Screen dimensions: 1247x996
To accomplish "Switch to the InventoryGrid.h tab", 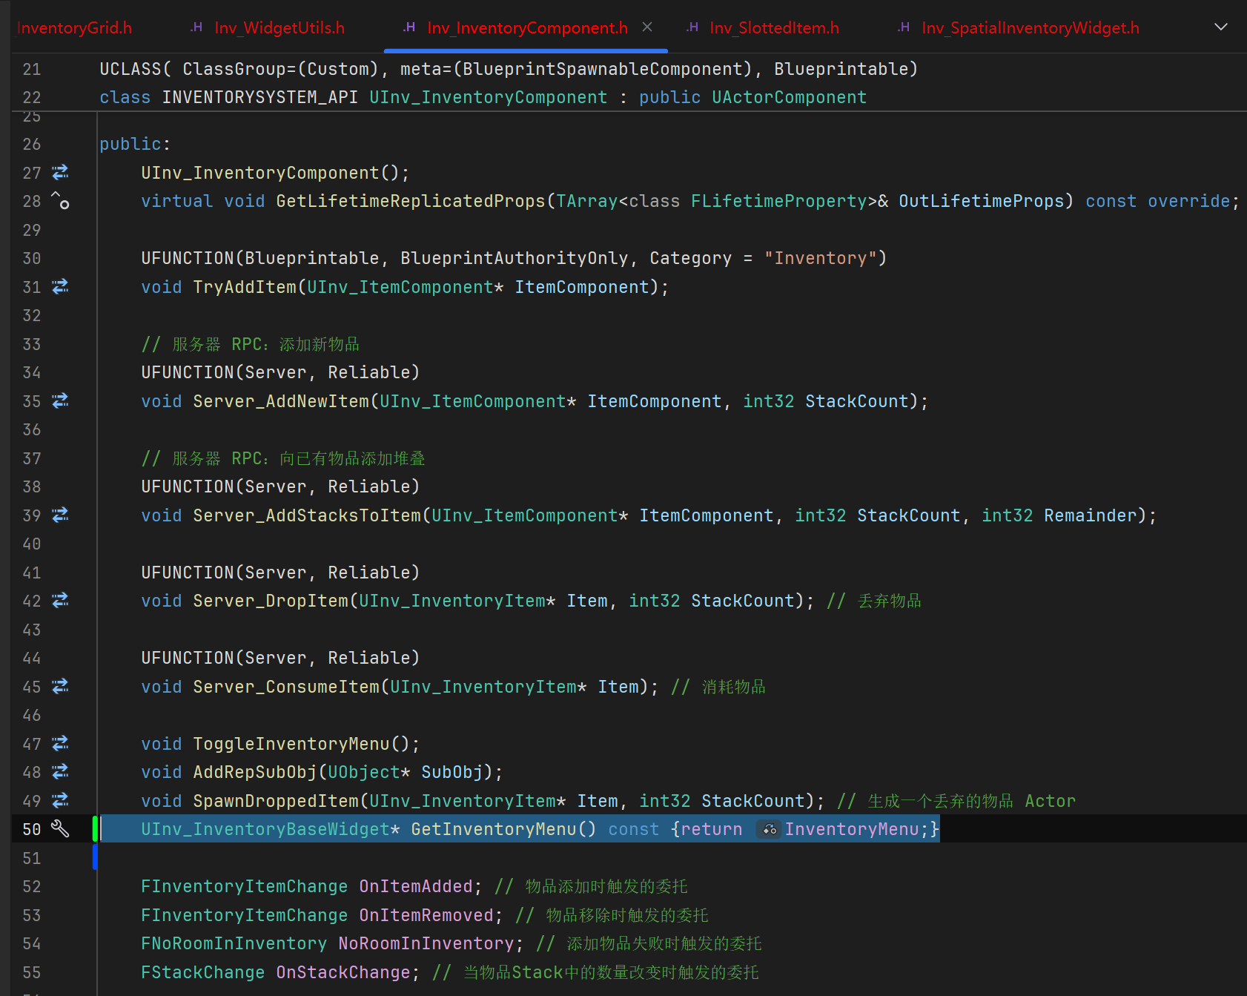I will 74,28.
